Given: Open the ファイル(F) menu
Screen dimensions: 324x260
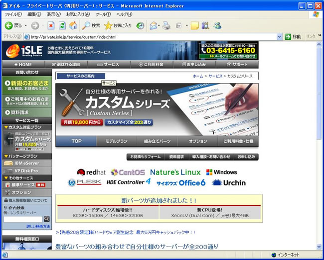Looking at the screenshot, I should click(13, 14).
